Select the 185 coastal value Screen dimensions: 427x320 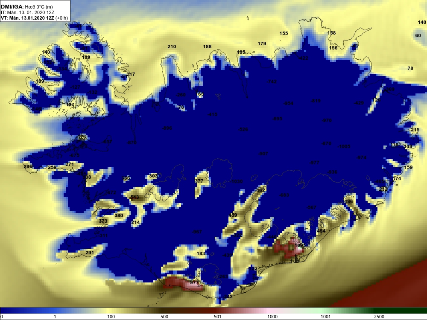[x=241, y=52]
